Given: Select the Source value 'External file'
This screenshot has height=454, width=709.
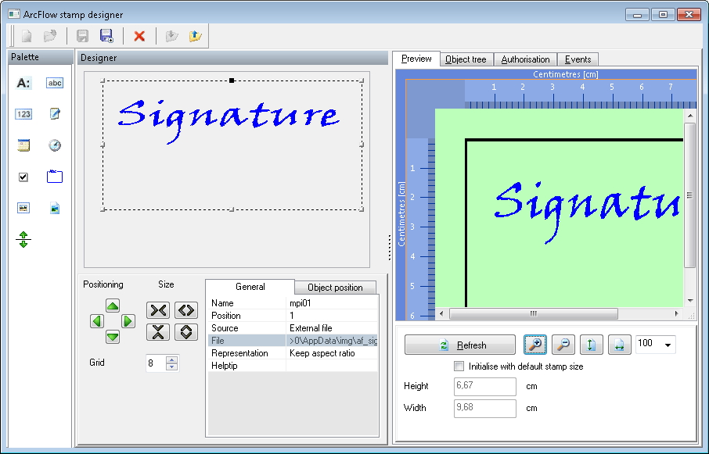Looking at the screenshot, I should [333, 328].
